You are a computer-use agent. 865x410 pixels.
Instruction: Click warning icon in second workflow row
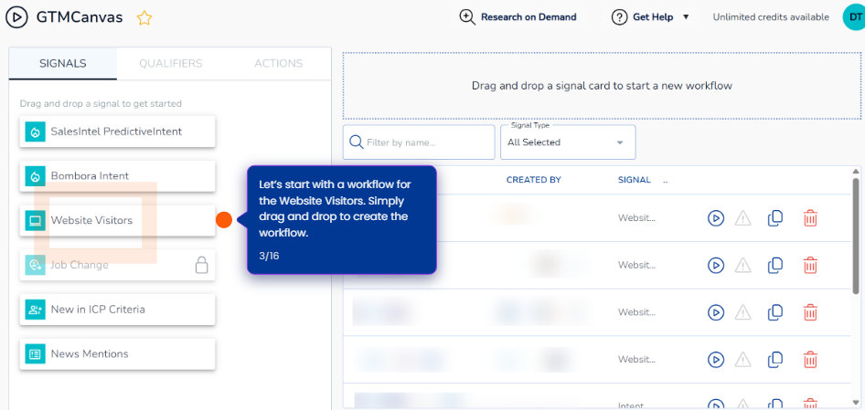743,265
